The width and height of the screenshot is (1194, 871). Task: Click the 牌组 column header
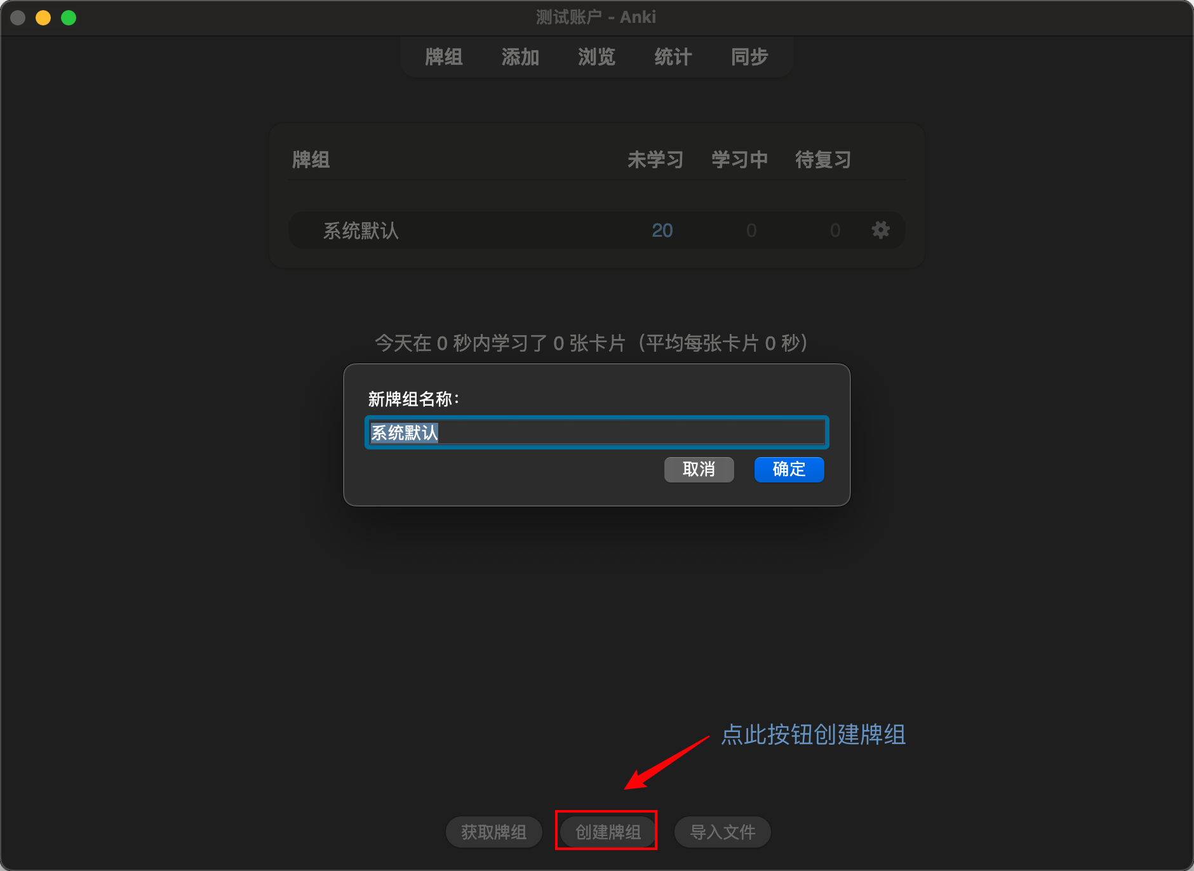click(x=311, y=159)
